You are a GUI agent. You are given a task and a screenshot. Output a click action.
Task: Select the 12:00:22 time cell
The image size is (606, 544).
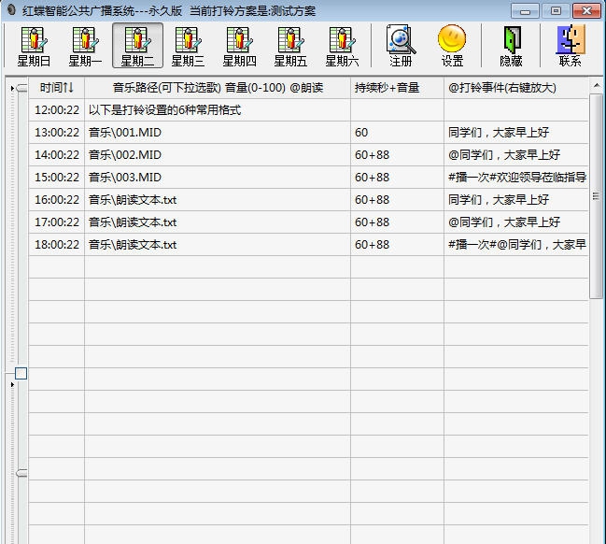tap(57, 110)
